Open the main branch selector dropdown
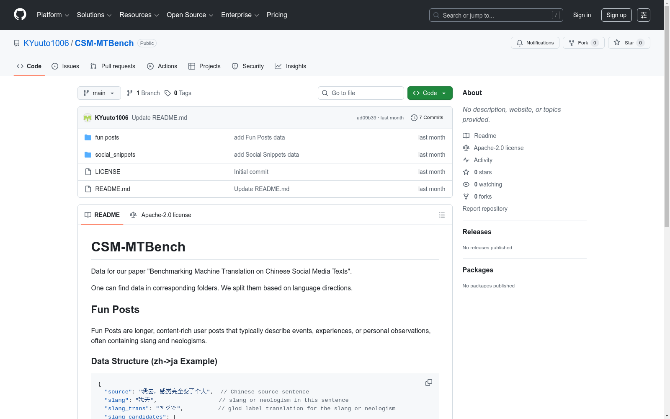Viewport: 670px width, 419px height. [x=99, y=93]
